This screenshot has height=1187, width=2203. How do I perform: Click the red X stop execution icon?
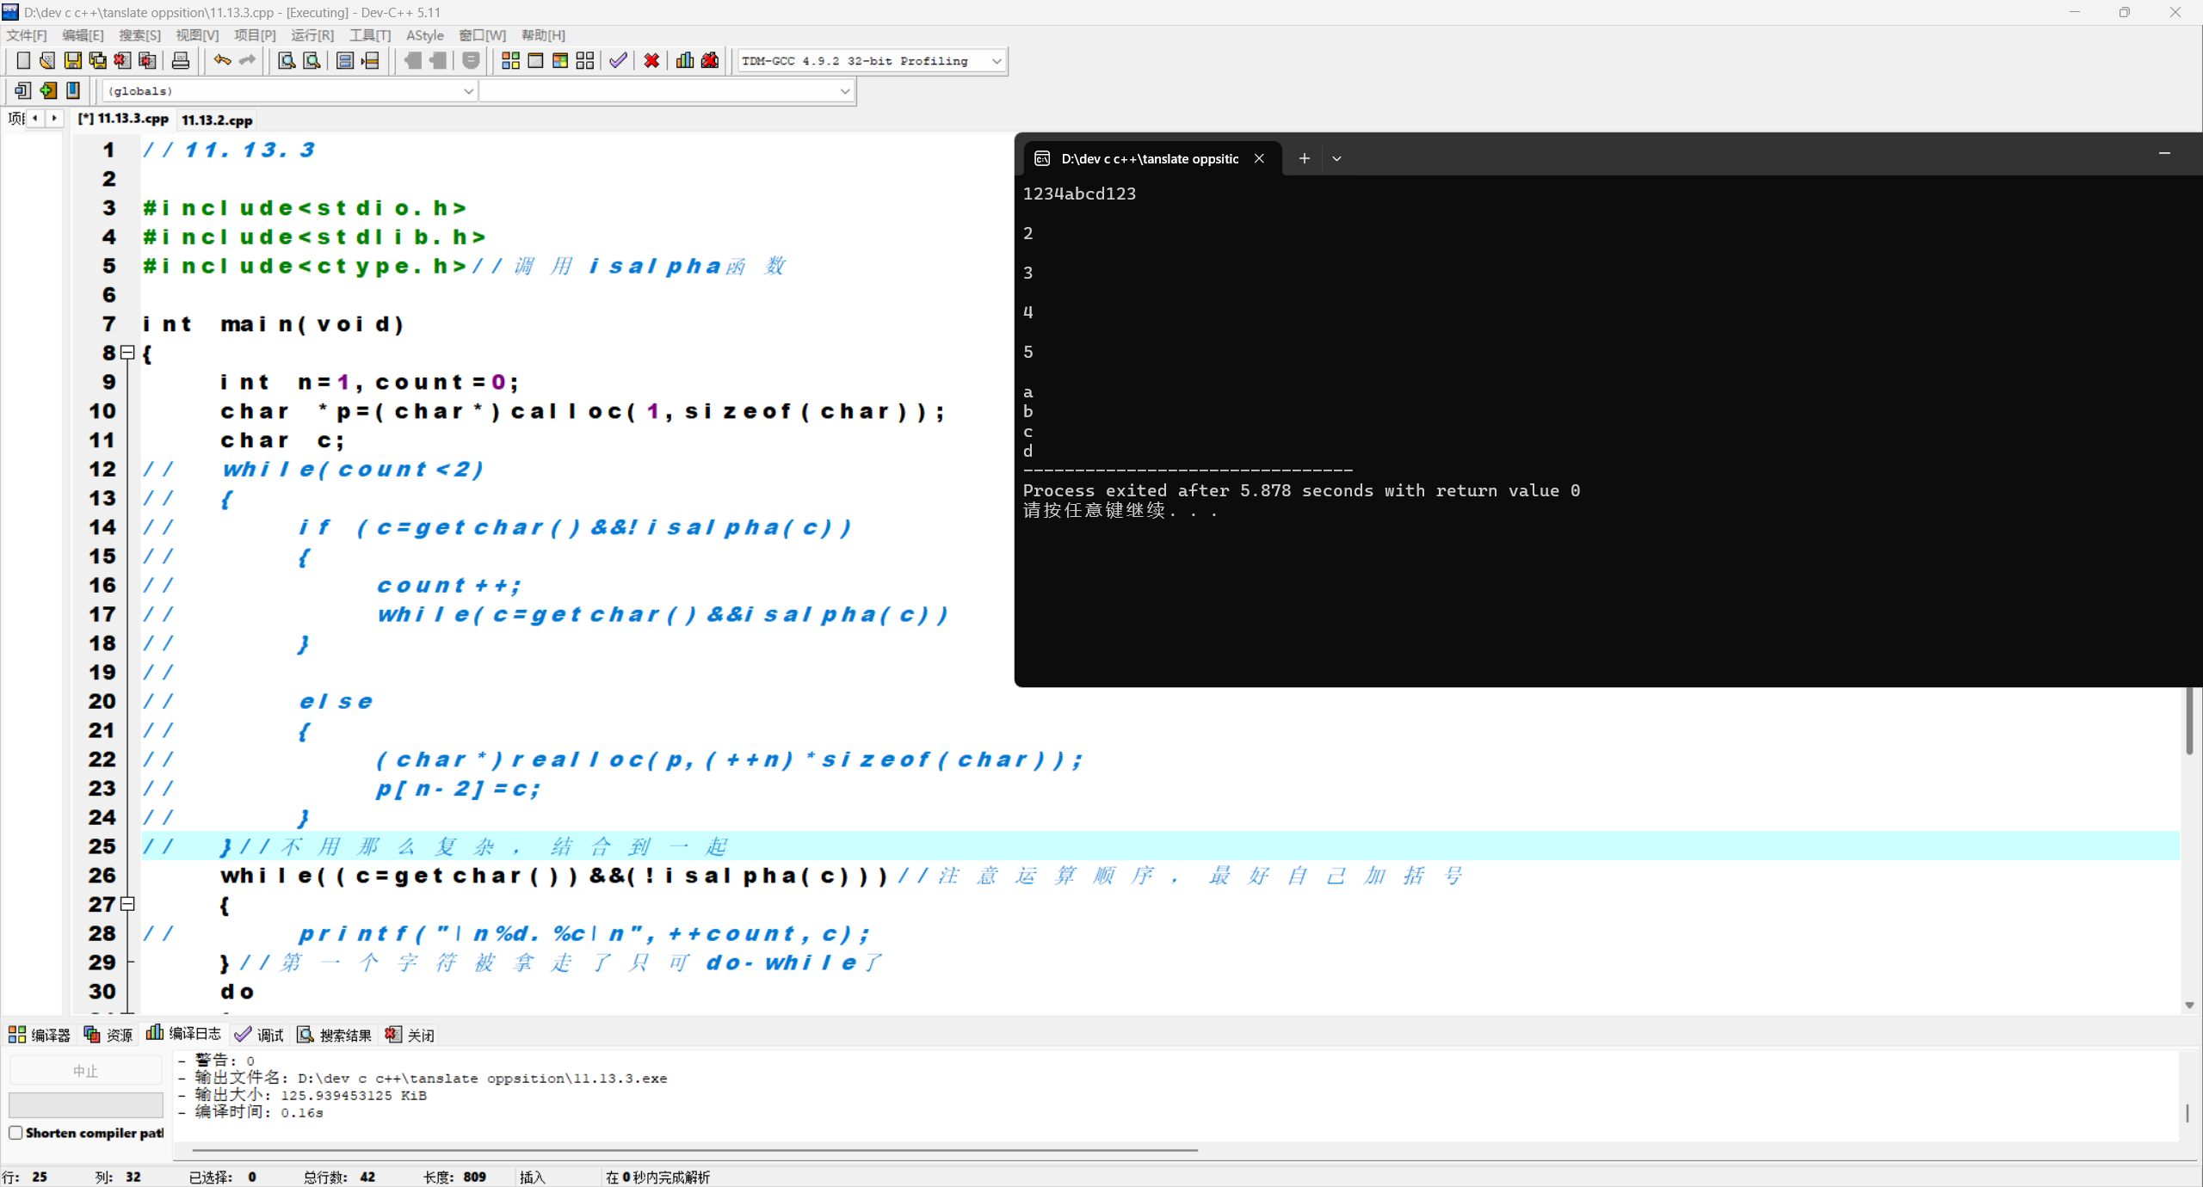pos(651,60)
